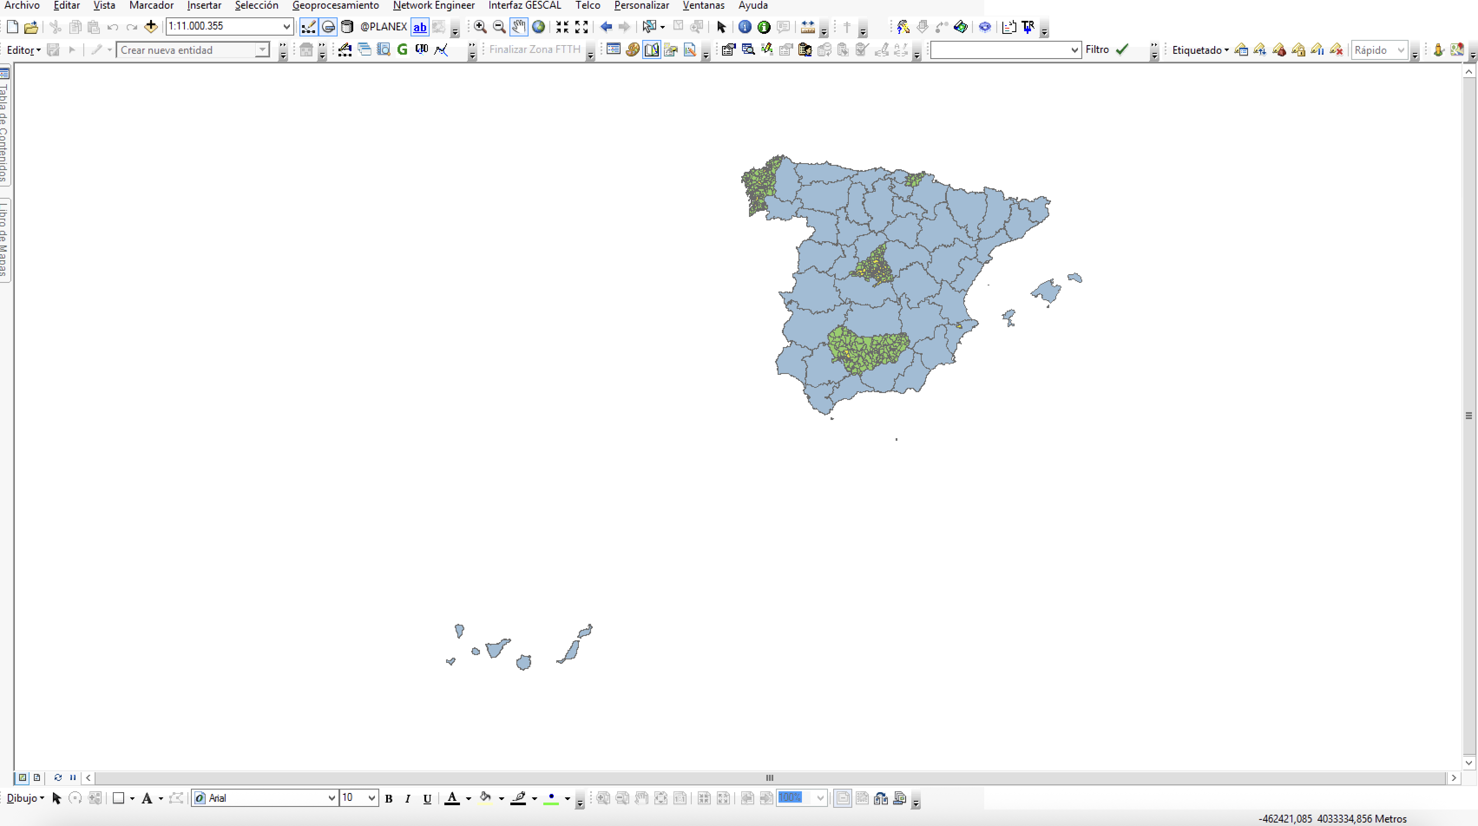Toggle the 'ab' label button
1478x826 pixels.
420,26
